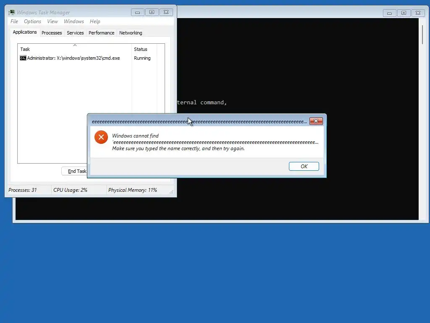Close the Windows Task Manager window
The image size is (430, 323).
tap(166, 12)
